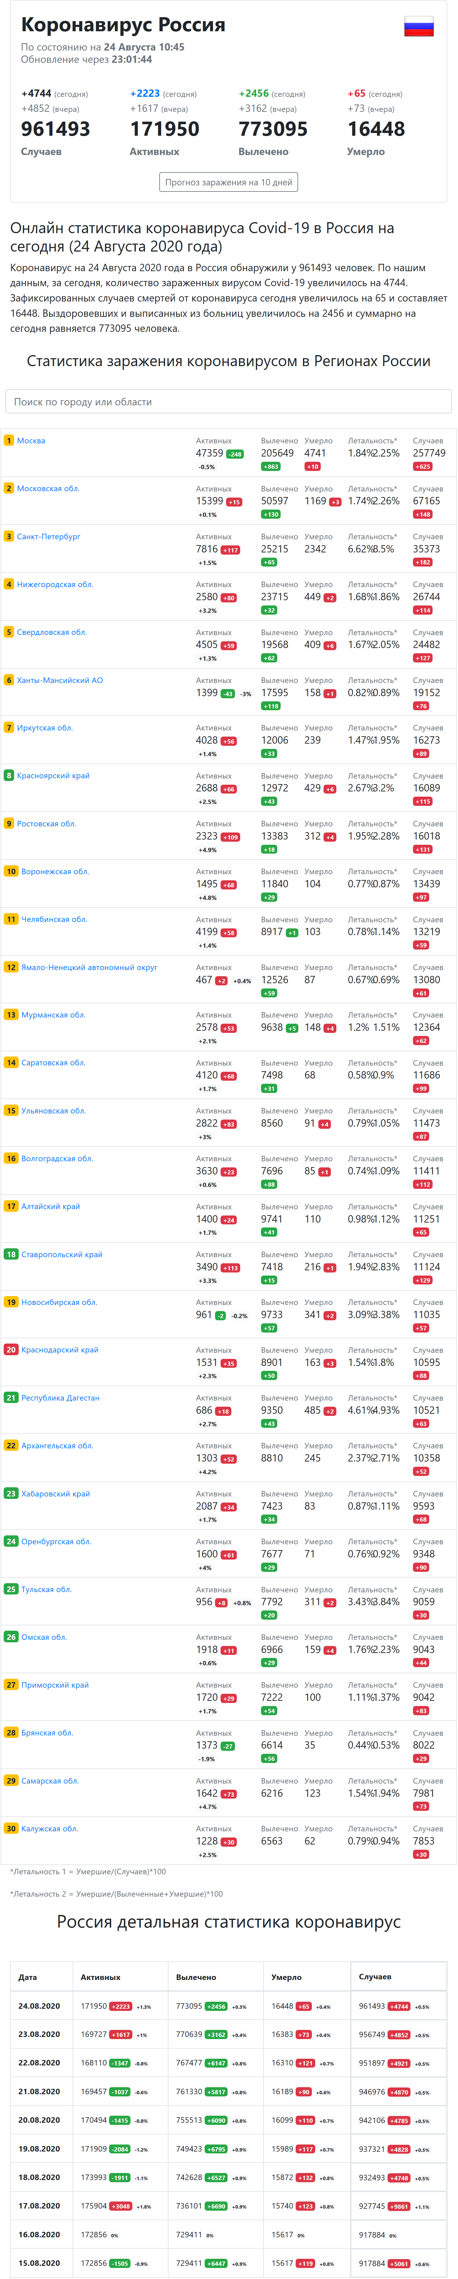
Task: Click Moscow cases value 257749
Action: [429, 453]
